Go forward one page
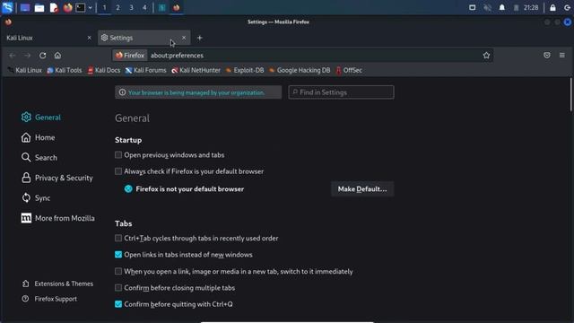The image size is (574, 323). tap(28, 56)
